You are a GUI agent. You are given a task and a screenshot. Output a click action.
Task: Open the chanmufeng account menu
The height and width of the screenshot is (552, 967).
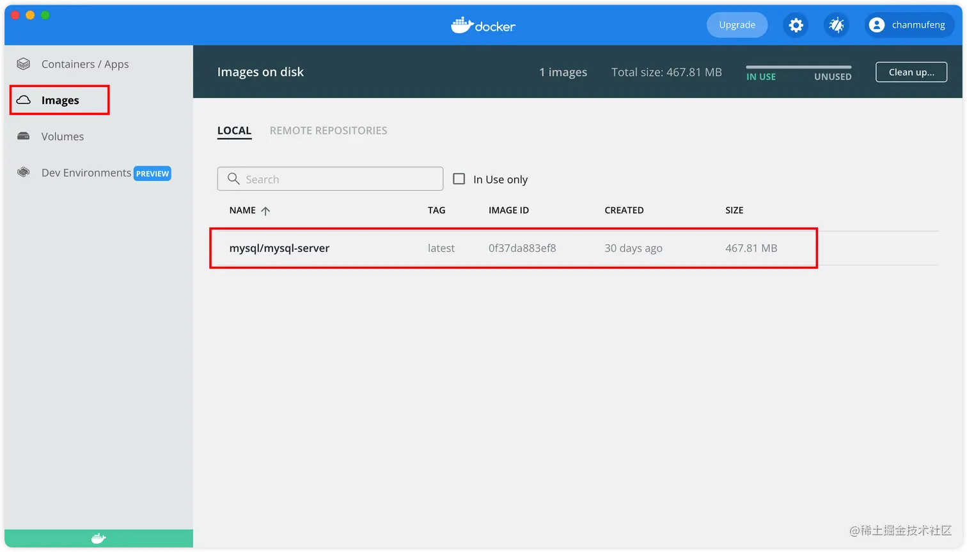pos(909,25)
